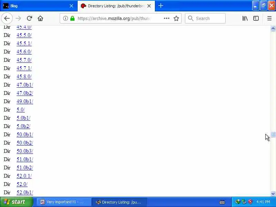Open the Firefox home page button
Viewport: 276px width, 207px height.
(x=40, y=18)
